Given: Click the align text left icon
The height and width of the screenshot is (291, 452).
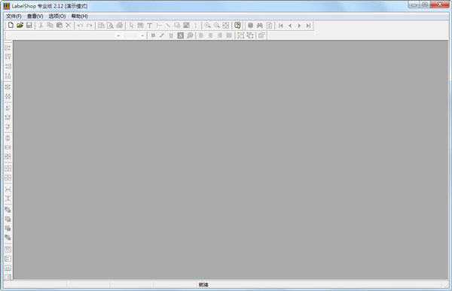Looking at the screenshot, I should (201, 35).
